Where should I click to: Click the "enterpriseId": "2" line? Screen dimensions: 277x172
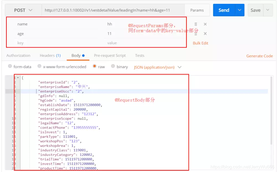[59, 82]
